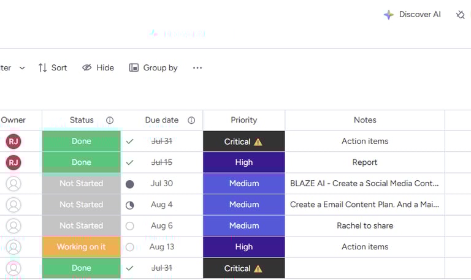Screen dimensions: 471x280
Task: Select the Jul 30 due date
Action: click(162, 183)
